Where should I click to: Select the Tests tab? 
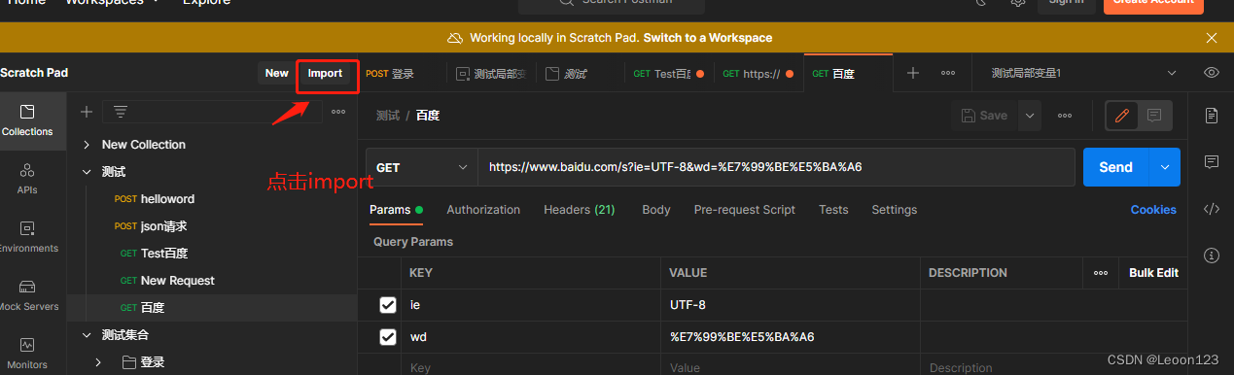click(x=833, y=210)
